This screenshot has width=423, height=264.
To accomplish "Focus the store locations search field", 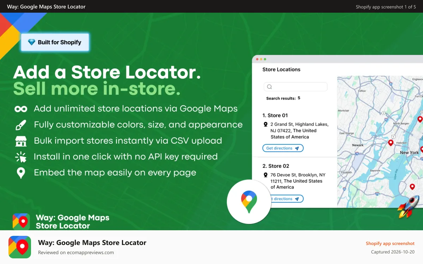I will coord(295,87).
